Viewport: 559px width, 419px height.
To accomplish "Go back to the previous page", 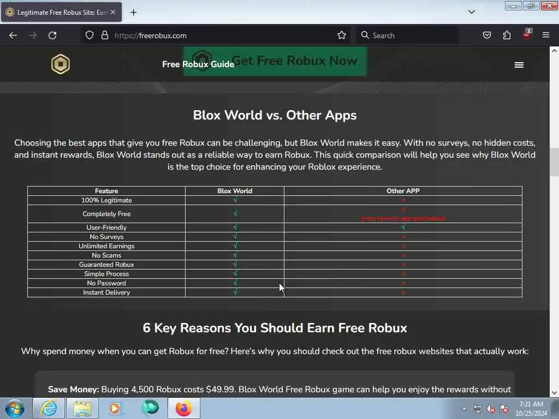I will pyautogui.click(x=13, y=35).
